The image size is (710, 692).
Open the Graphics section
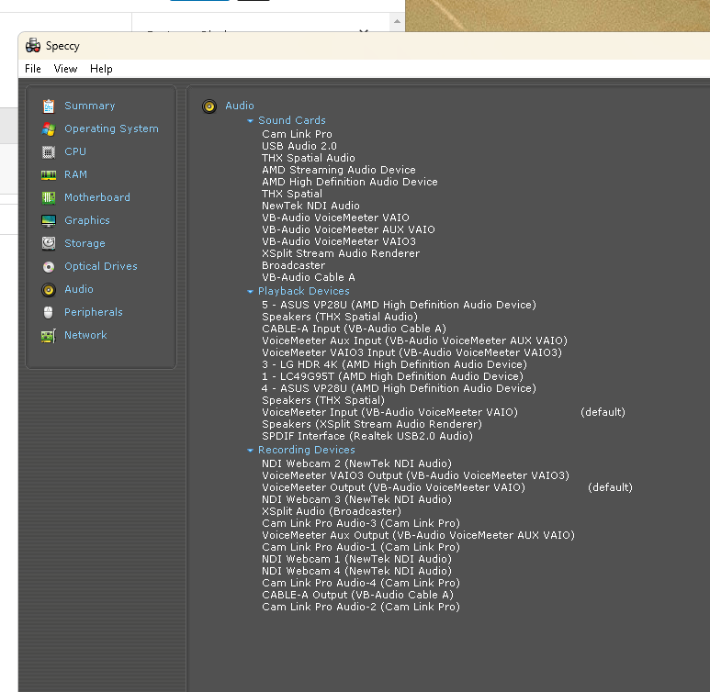(x=87, y=221)
